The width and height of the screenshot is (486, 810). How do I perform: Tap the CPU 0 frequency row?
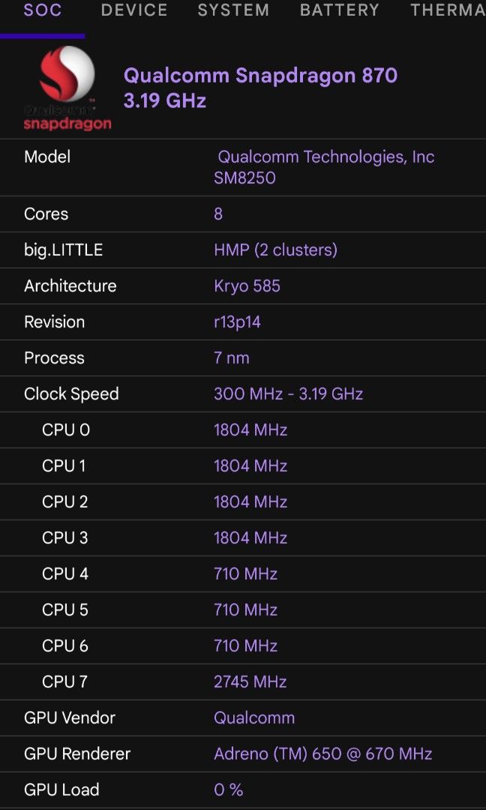(243, 430)
